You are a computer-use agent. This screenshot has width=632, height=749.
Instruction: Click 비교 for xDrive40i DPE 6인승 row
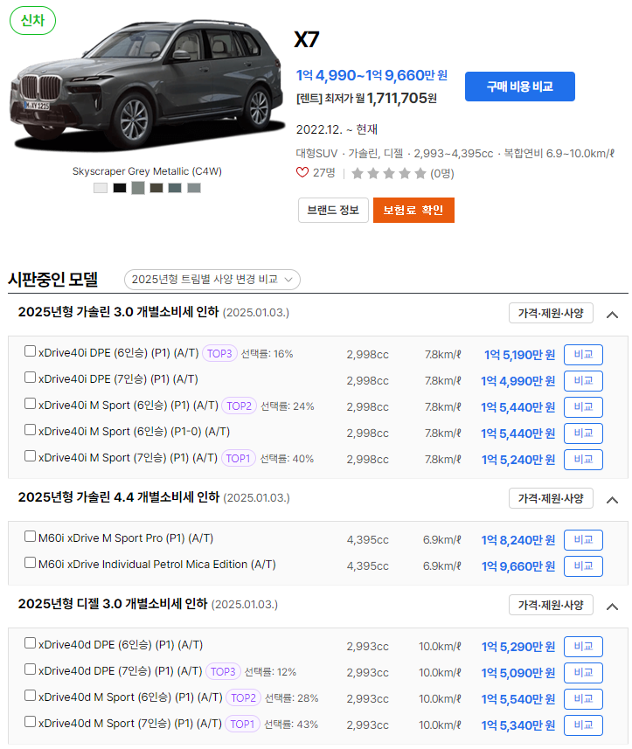pos(583,355)
